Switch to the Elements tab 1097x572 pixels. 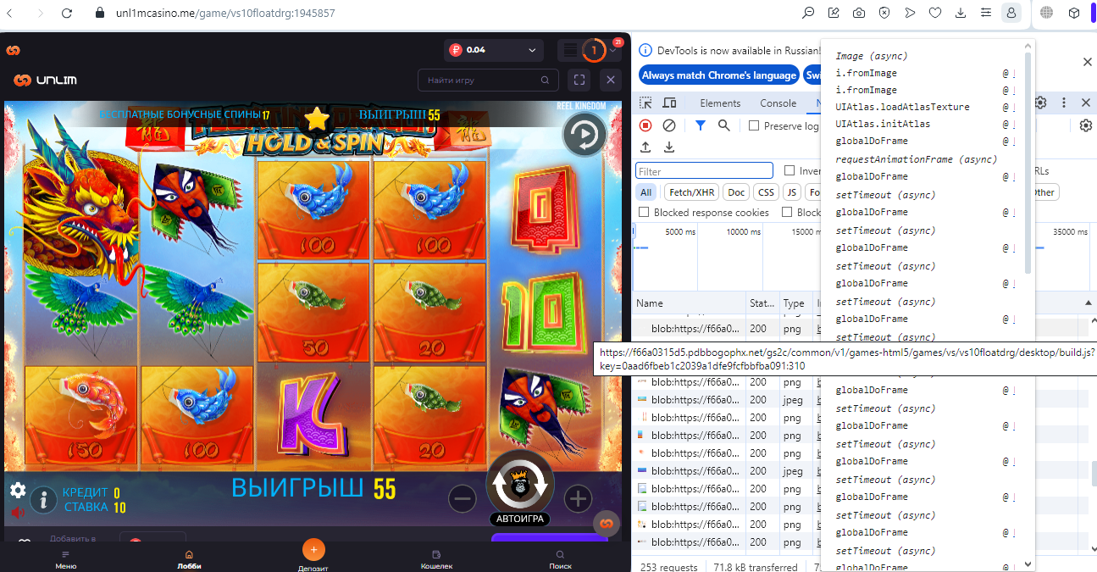pos(720,103)
